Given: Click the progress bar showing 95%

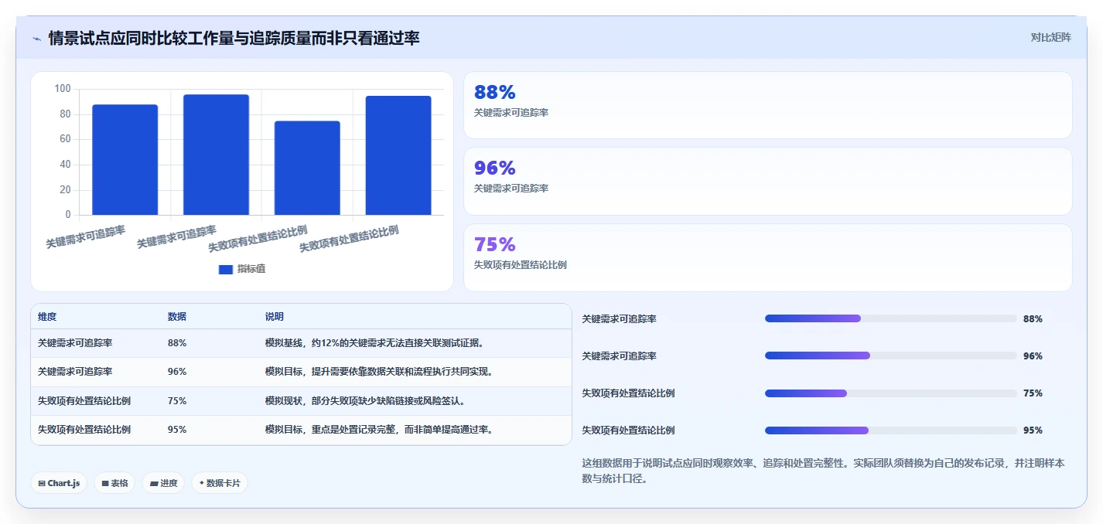Looking at the screenshot, I should (x=890, y=430).
